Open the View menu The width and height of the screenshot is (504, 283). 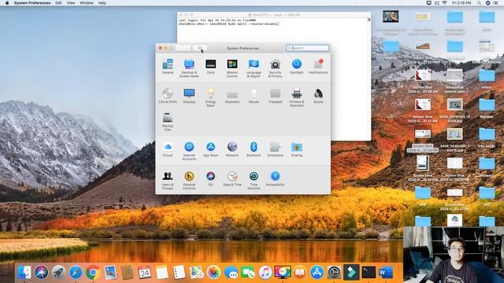pyautogui.click(x=71, y=3)
